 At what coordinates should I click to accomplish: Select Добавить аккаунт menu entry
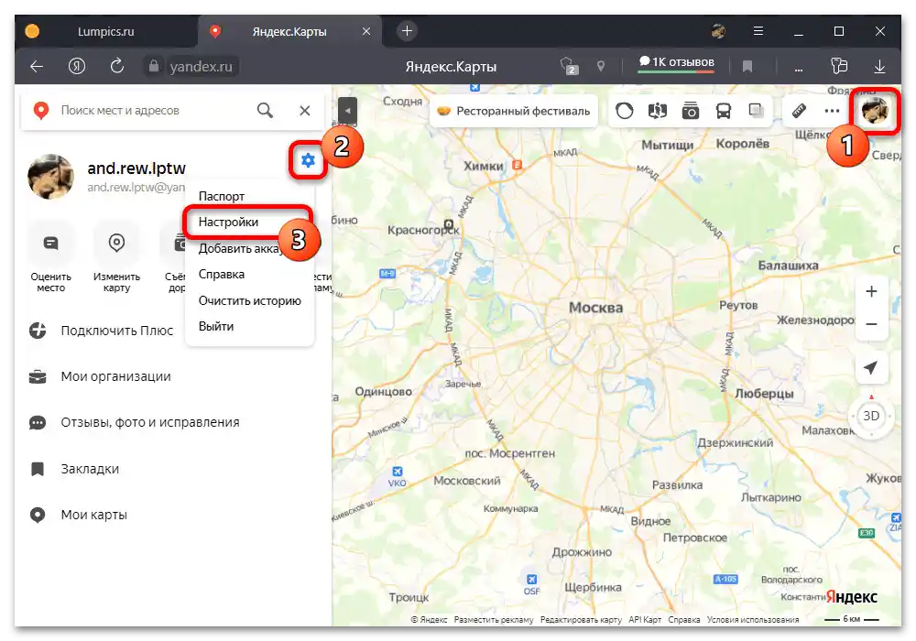(x=239, y=249)
